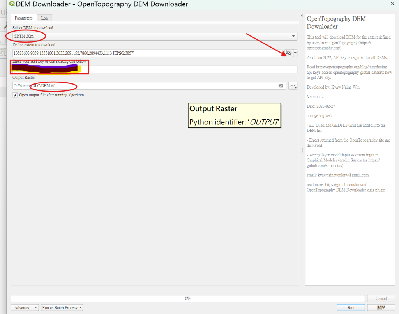The width and height of the screenshot is (399, 314).
Task: Switch to the Parameters tab
Action: pos(24,18)
